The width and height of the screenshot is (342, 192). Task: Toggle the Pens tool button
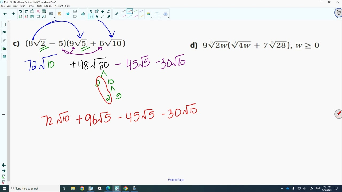91,17
